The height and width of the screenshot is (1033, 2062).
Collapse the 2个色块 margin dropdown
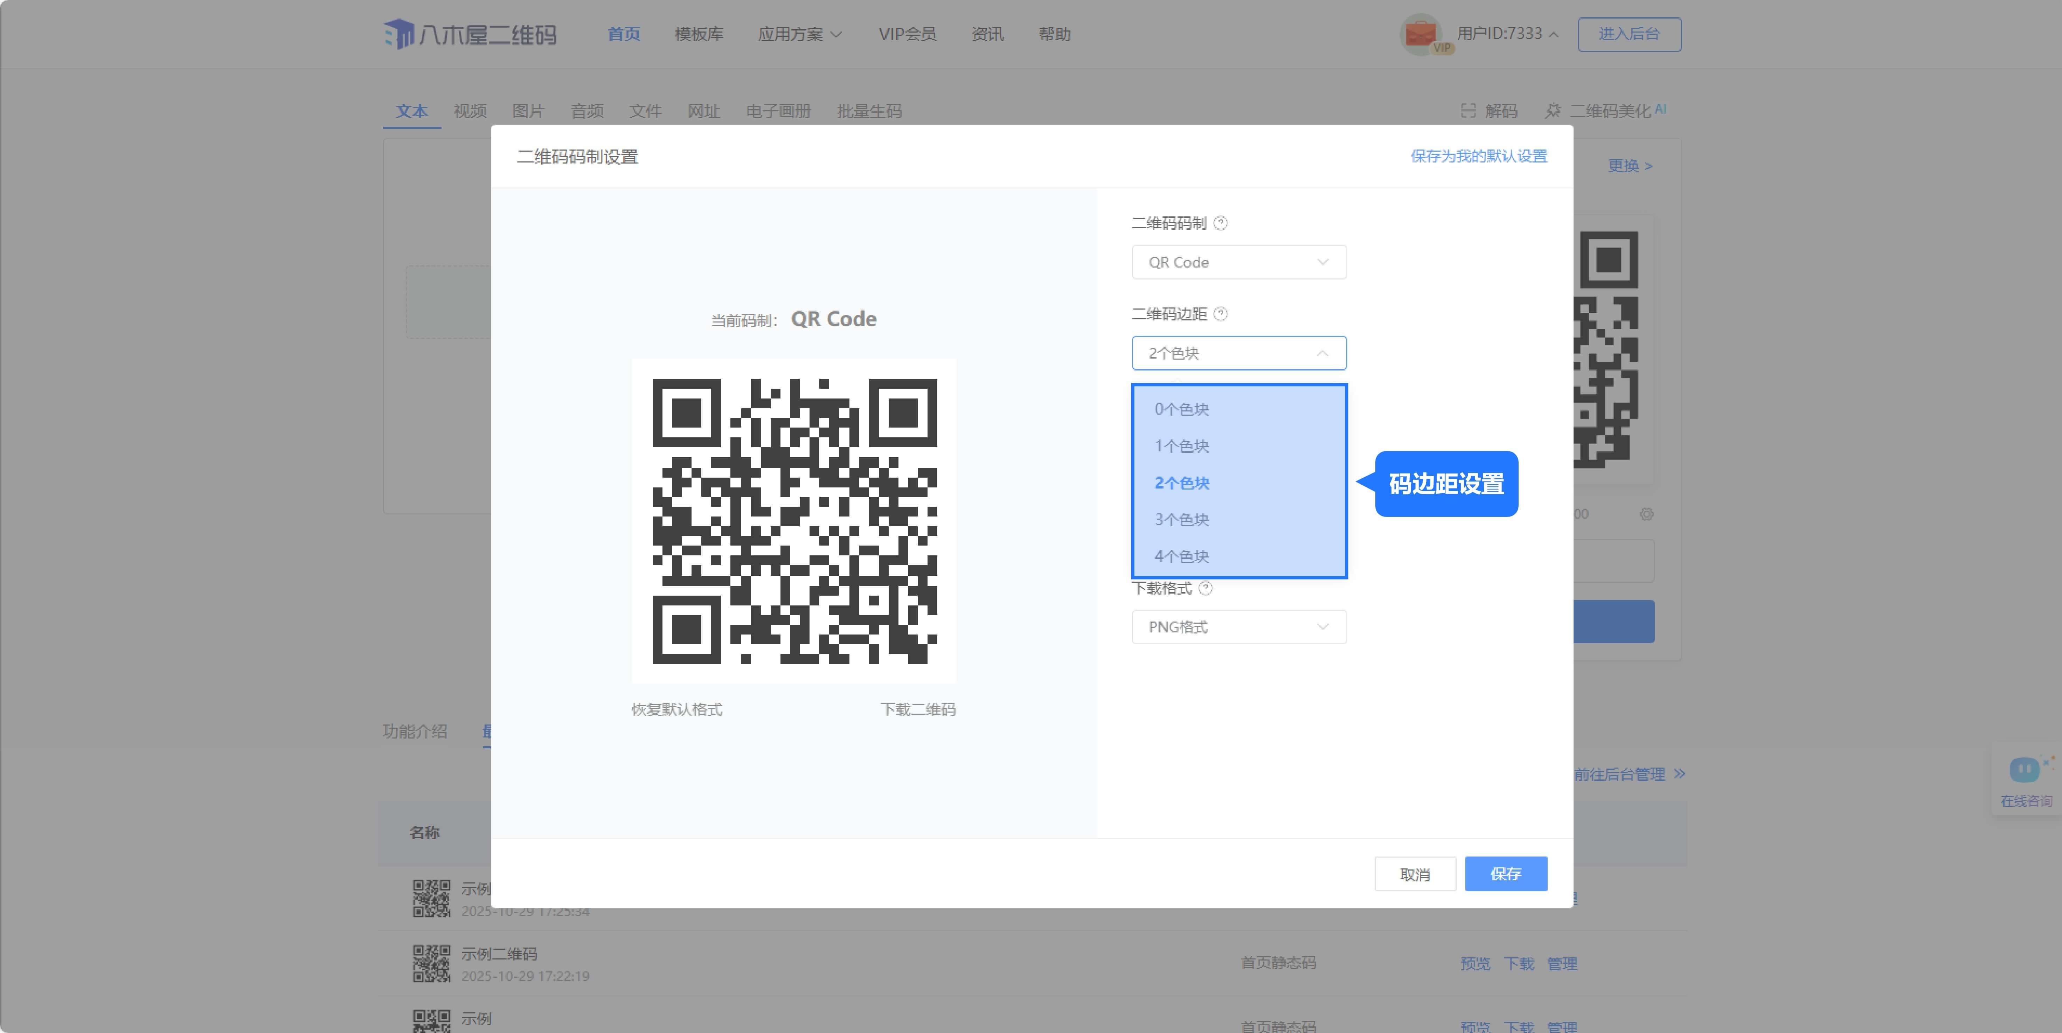[x=1238, y=353]
